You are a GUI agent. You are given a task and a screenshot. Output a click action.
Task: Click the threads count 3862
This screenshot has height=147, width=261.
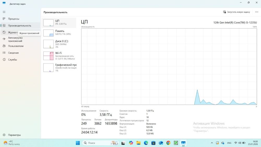pos(98,123)
